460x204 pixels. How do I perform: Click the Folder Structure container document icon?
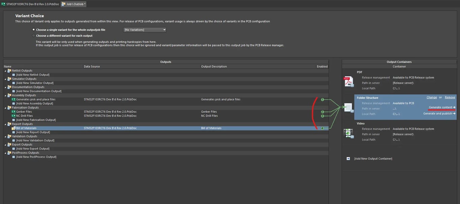point(349,108)
